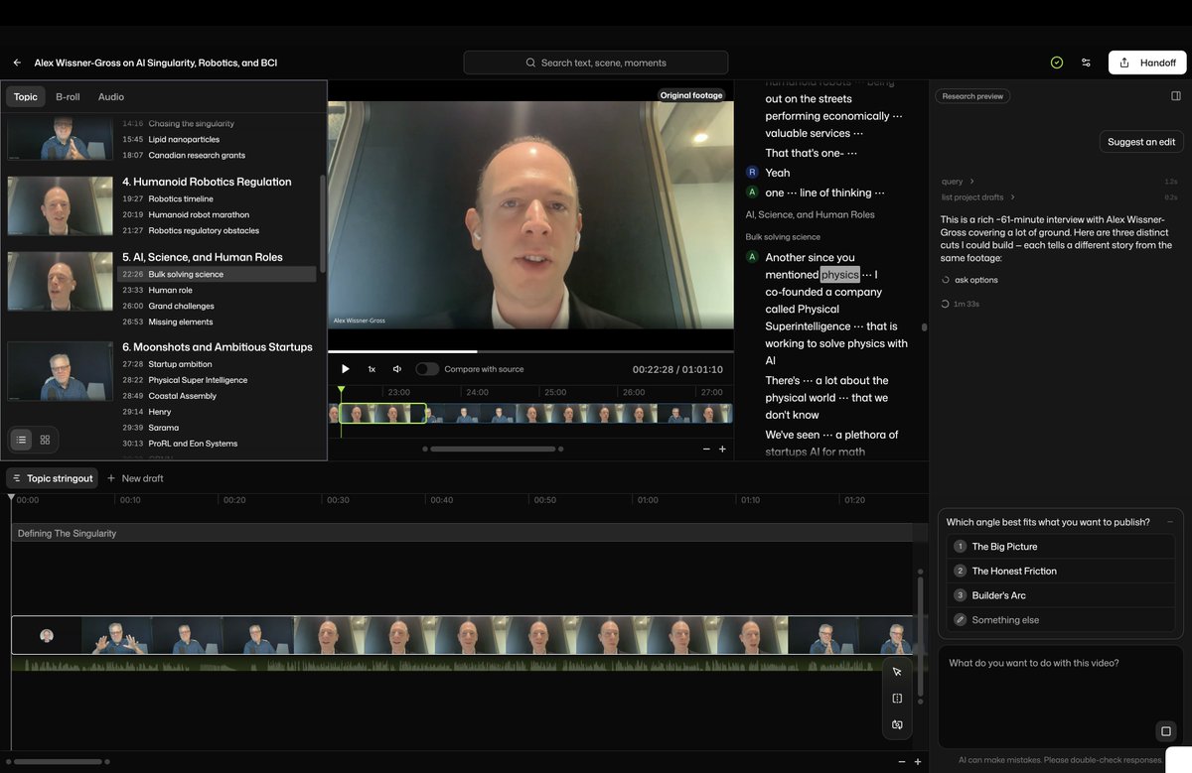Image resolution: width=1192 pixels, height=773 pixels.
Task: Zoom in the main timeline with plus
Action: (x=918, y=762)
